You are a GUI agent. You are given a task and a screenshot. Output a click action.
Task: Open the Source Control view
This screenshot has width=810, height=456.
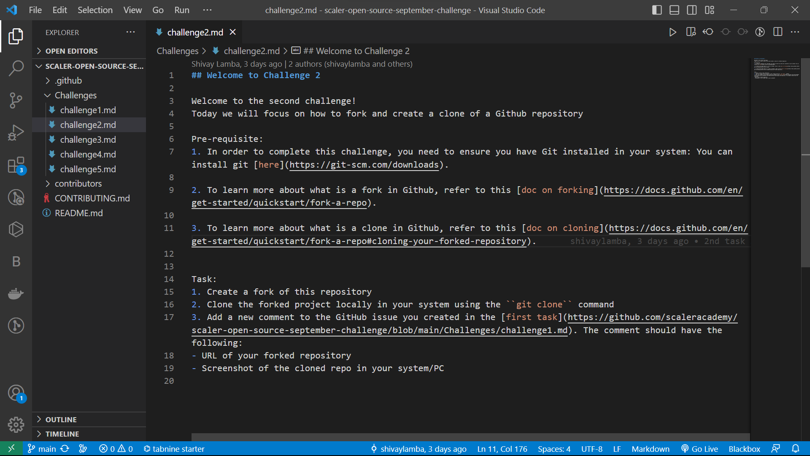[x=16, y=100]
